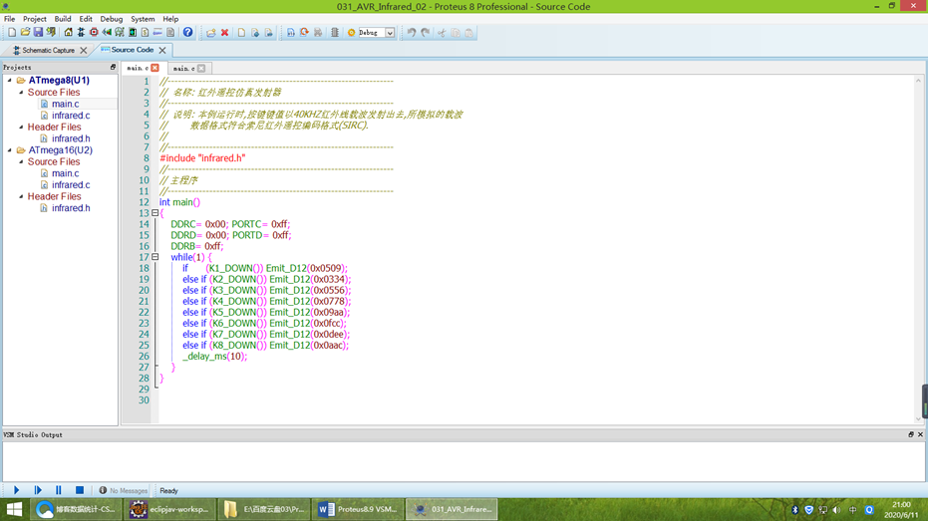Select infrared.h under ATmega16 Header Files
Screen dimensions: 928x522
(x=71, y=208)
